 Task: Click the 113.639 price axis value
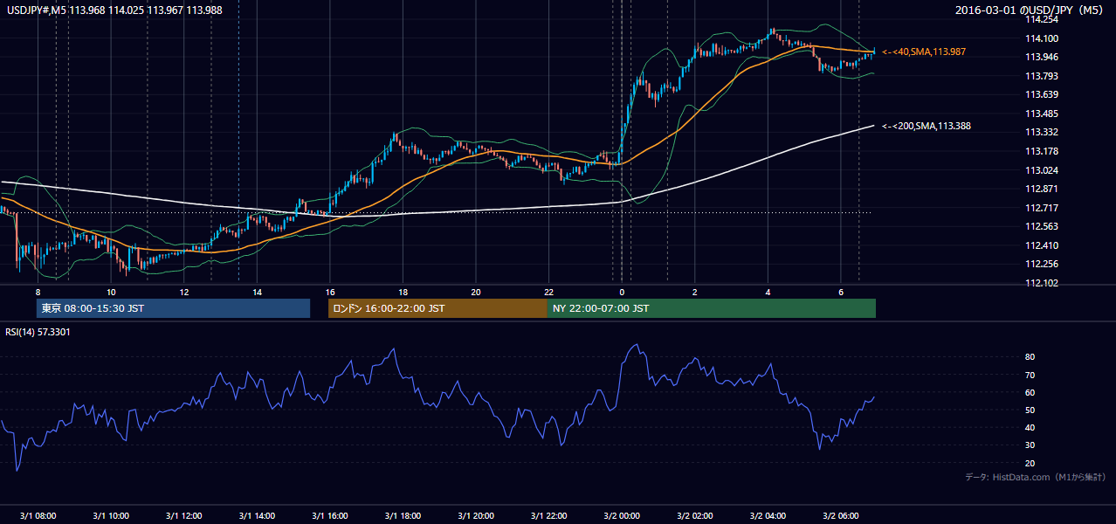[x=1043, y=94]
